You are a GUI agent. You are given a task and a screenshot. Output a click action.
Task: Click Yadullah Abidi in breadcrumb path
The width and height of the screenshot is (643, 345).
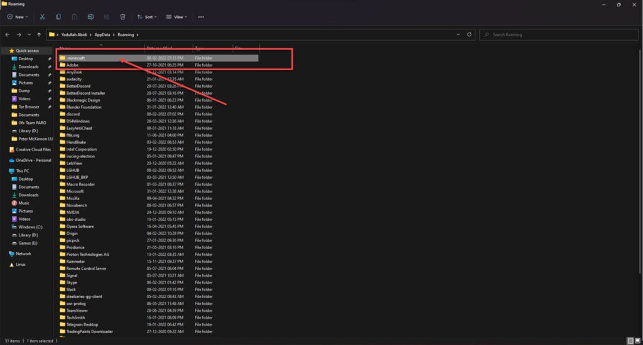74,35
